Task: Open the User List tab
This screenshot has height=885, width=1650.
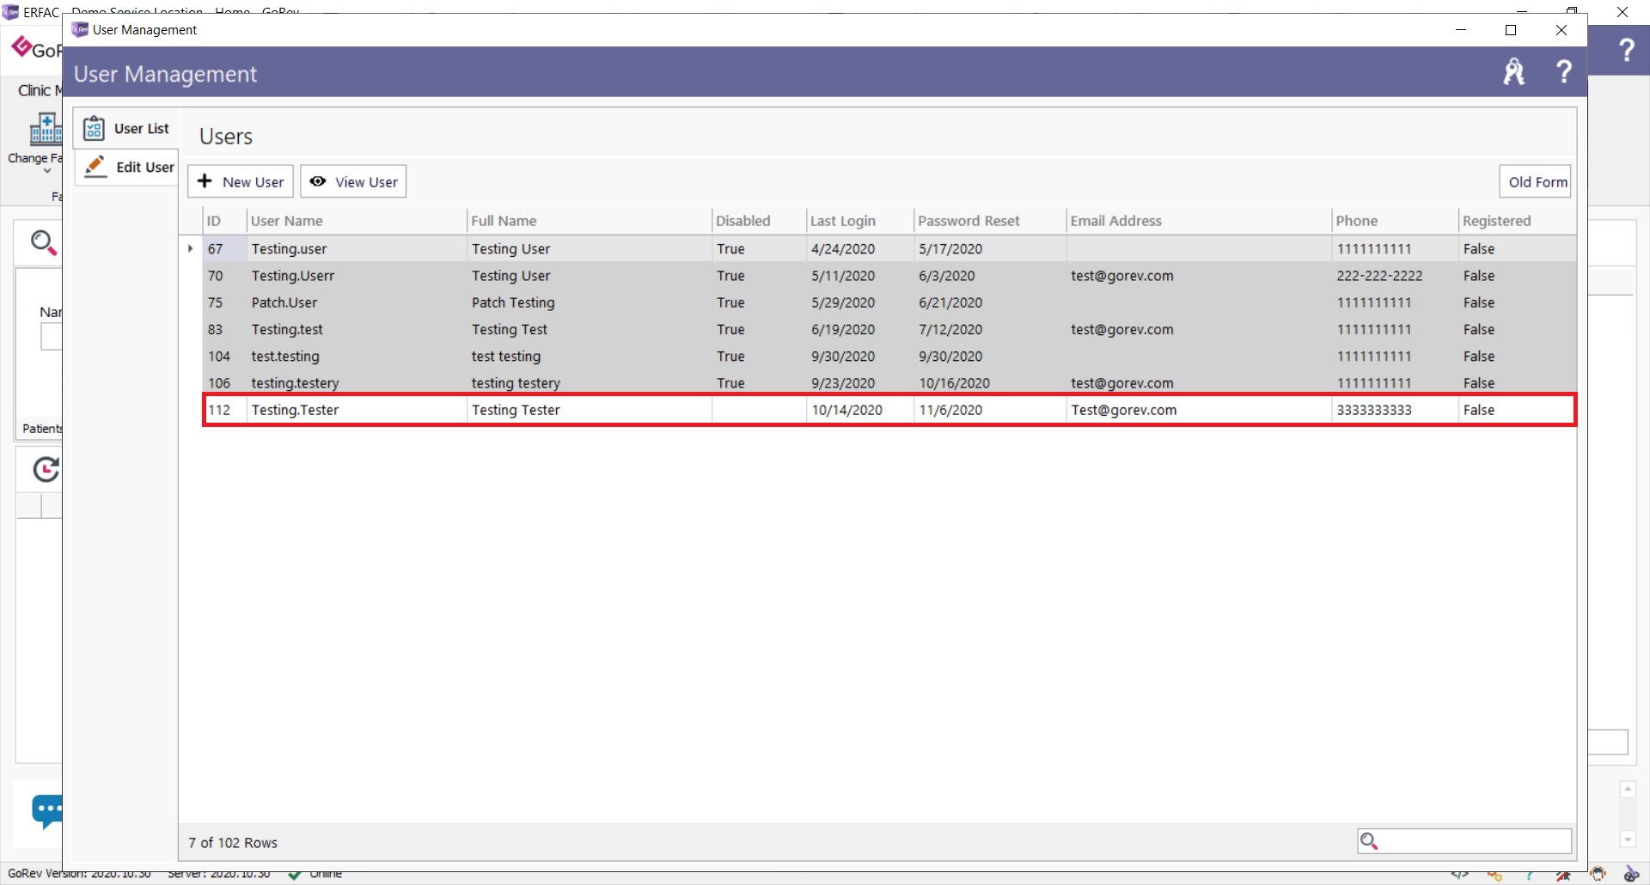Action: tap(126, 129)
